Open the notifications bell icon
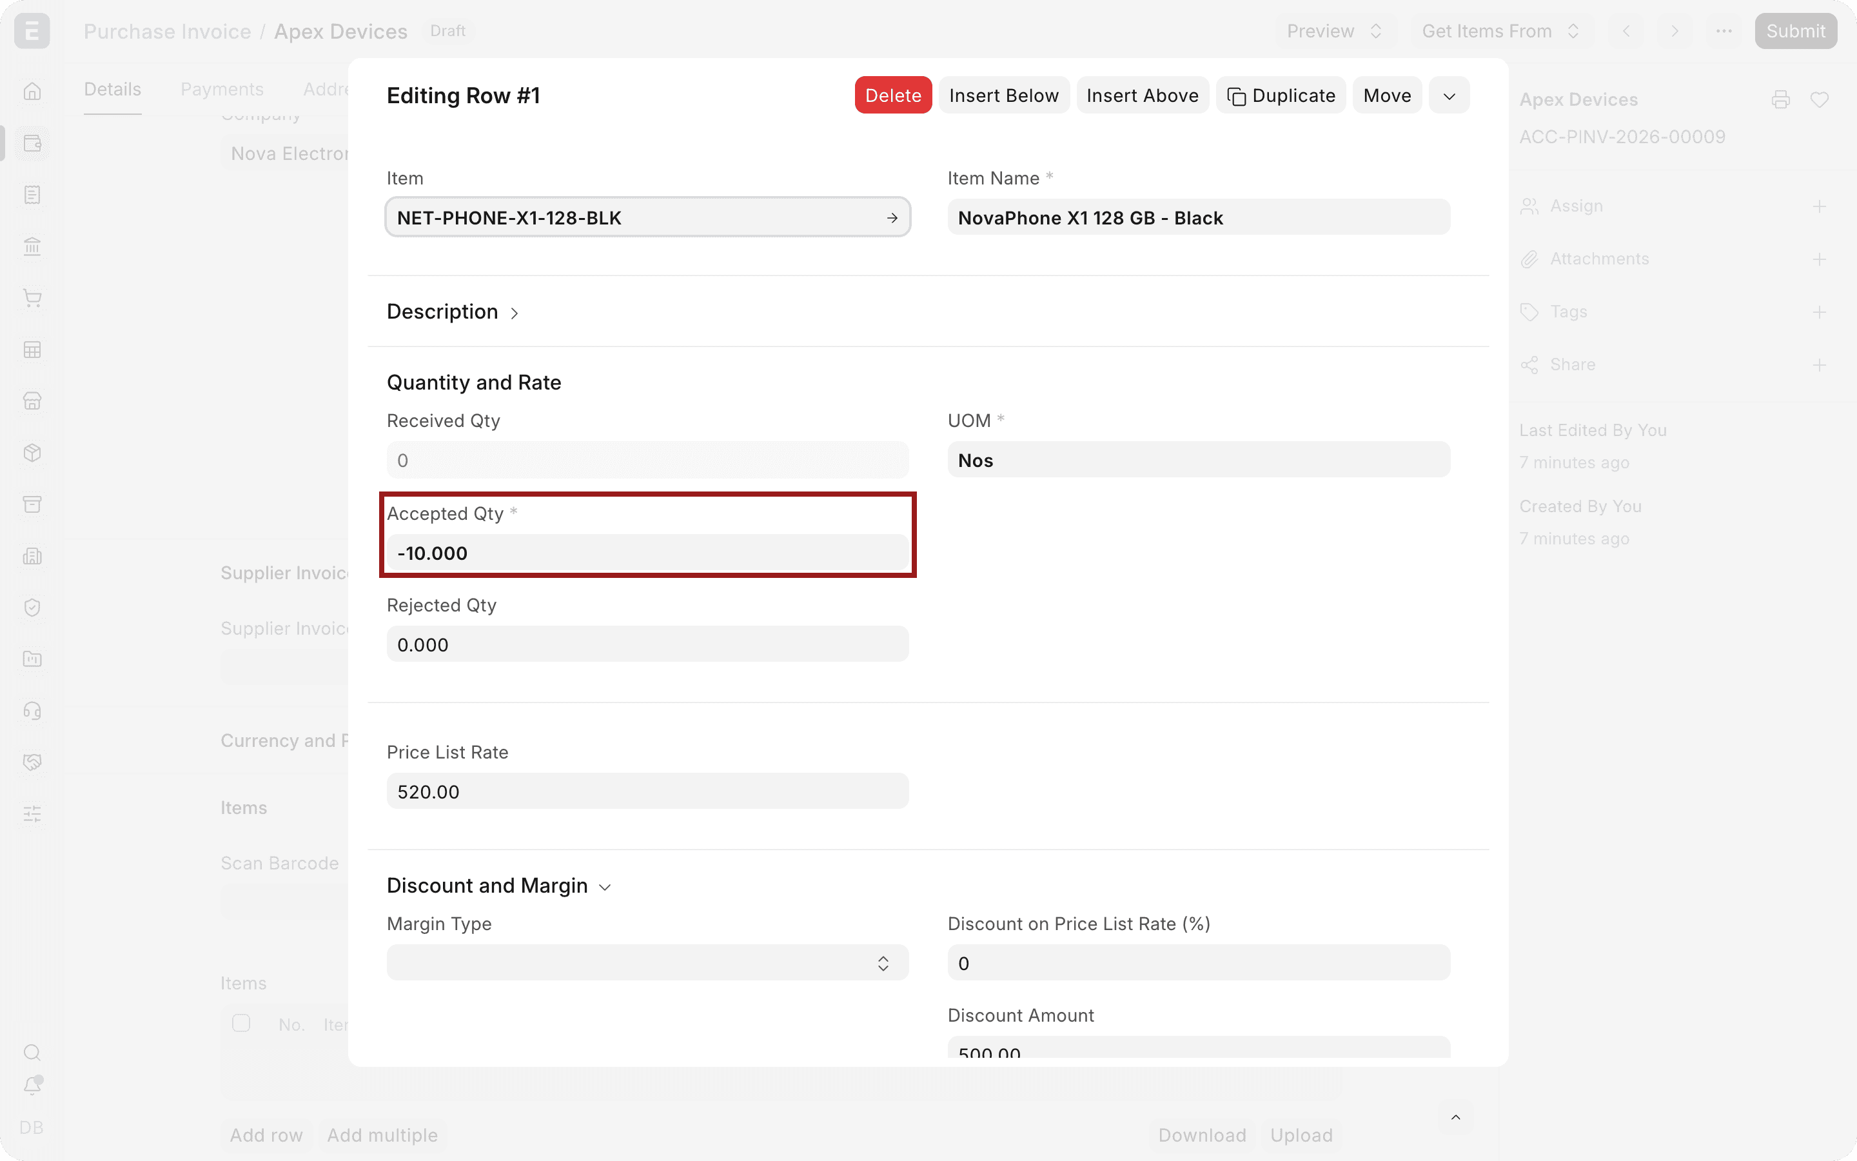Viewport: 1857px width, 1161px height. [32, 1085]
